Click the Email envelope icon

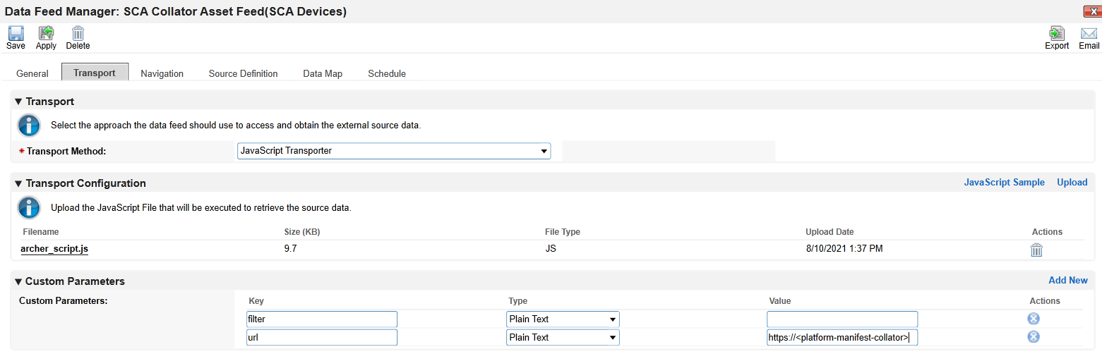point(1089,34)
